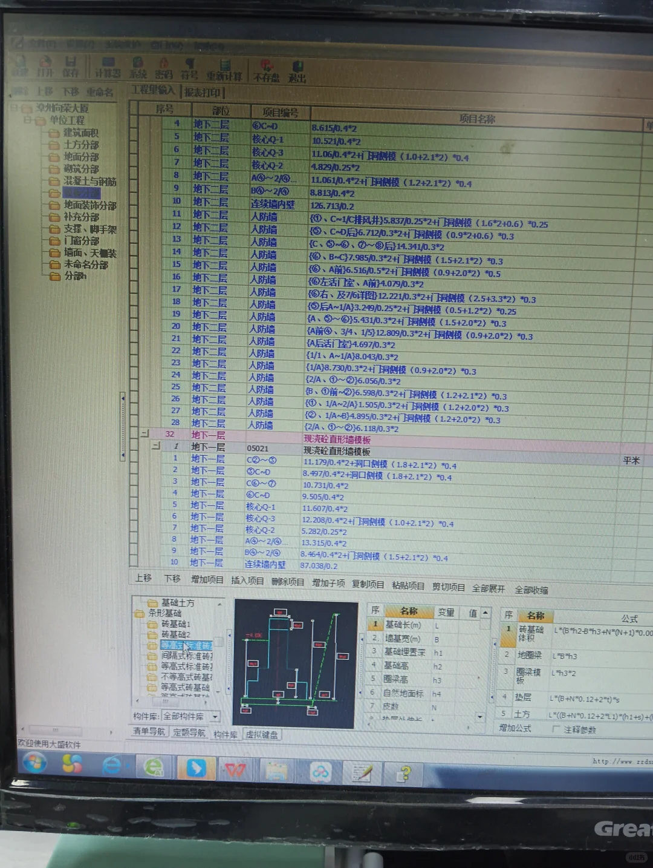
Task: Click the 不存盘 no-save toolbar icon
Action: [266, 70]
